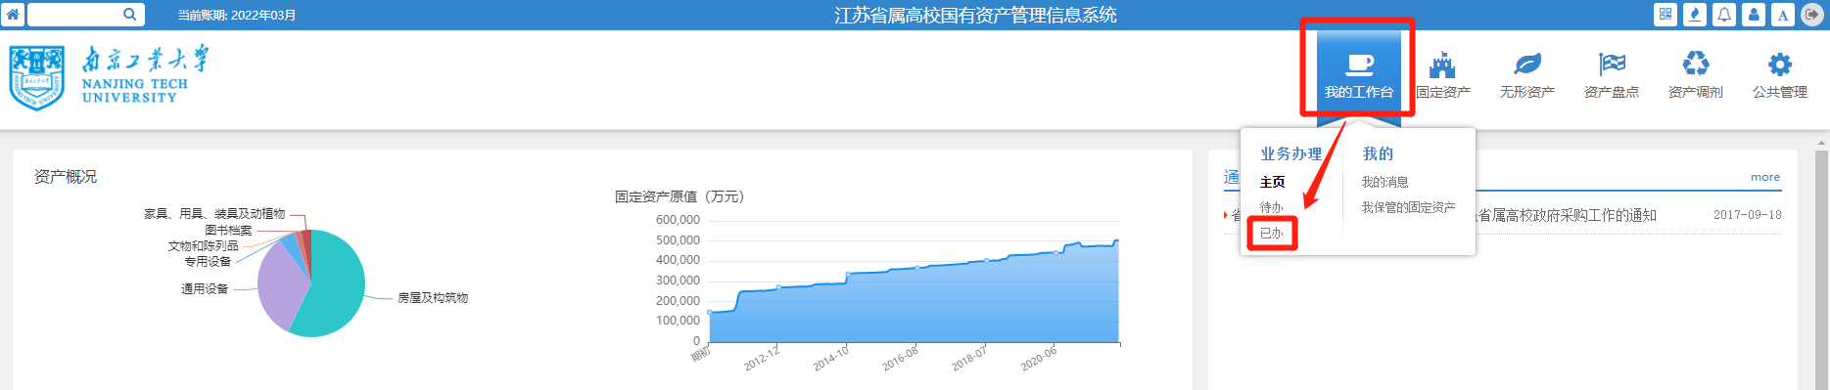Select 待办 in dropdown menu

click(x=1271, y=207)
